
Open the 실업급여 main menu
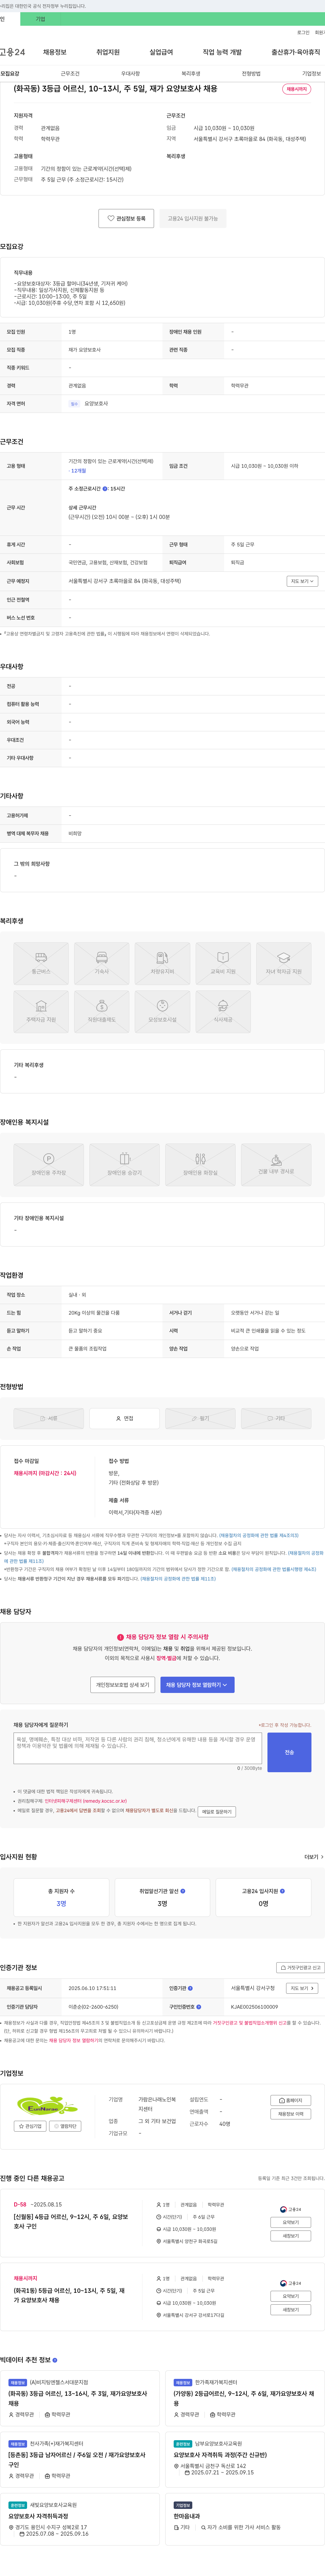[x=161, y=52]
